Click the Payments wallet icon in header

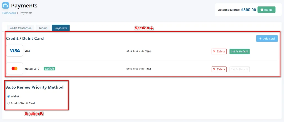point(6,6)
